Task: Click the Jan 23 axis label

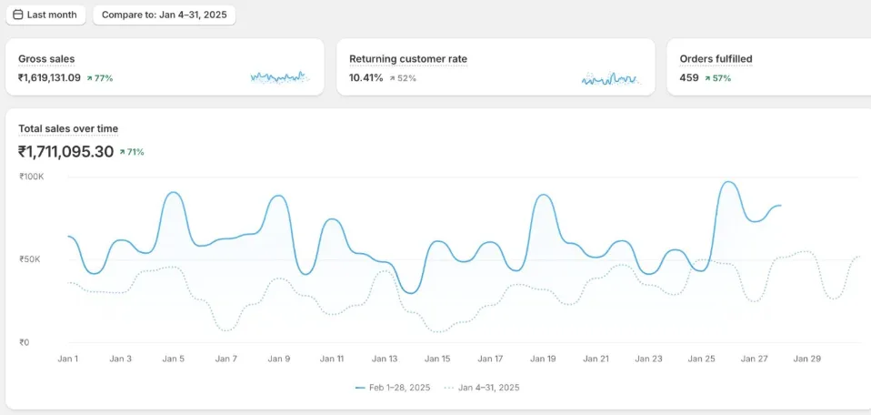Action: coord(649,359)
